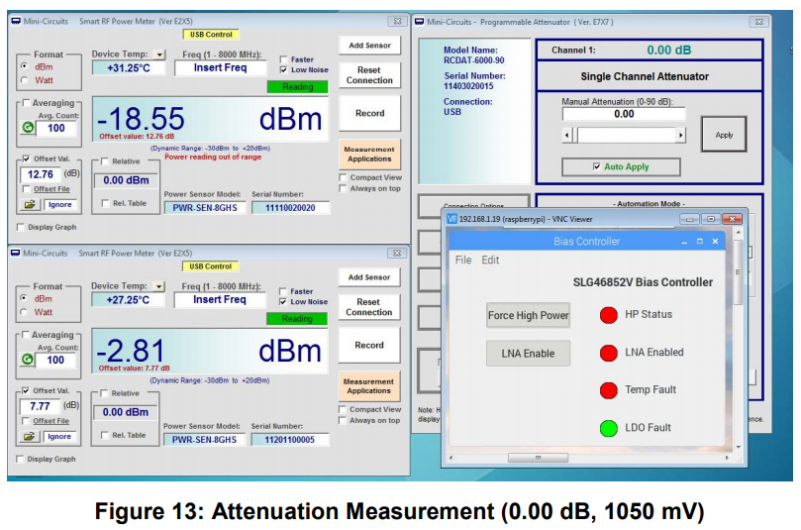Click attenuation slider right arrow
This screenshot has height=530, width=801.
click(680, 135)
